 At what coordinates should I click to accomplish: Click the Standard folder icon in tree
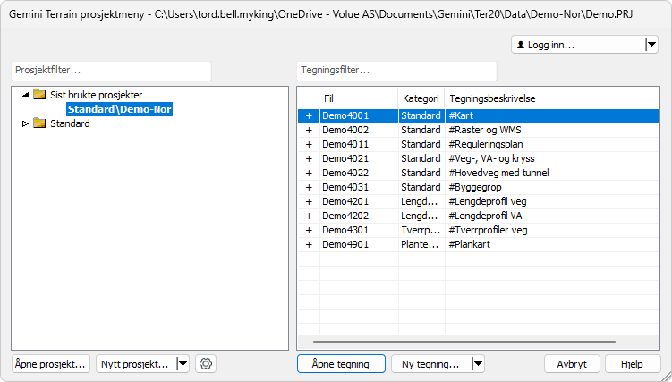click(39, 123)
